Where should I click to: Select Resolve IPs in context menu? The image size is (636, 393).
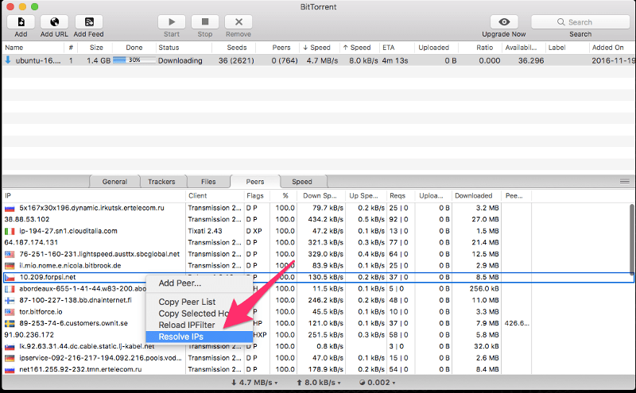point(200,337)
